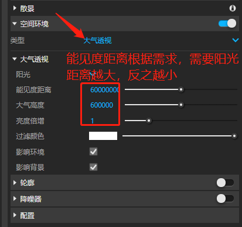This screenshot has height=227, width=242.
Task: Click the 影响背景 label
Action: pos(30,168)
